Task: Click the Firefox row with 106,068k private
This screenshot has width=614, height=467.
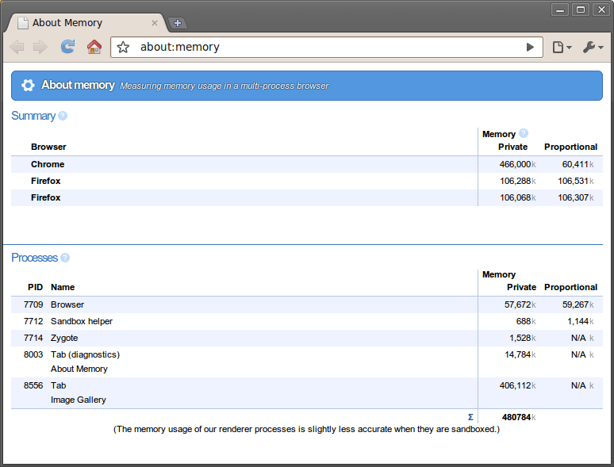Action: (307, 197)
